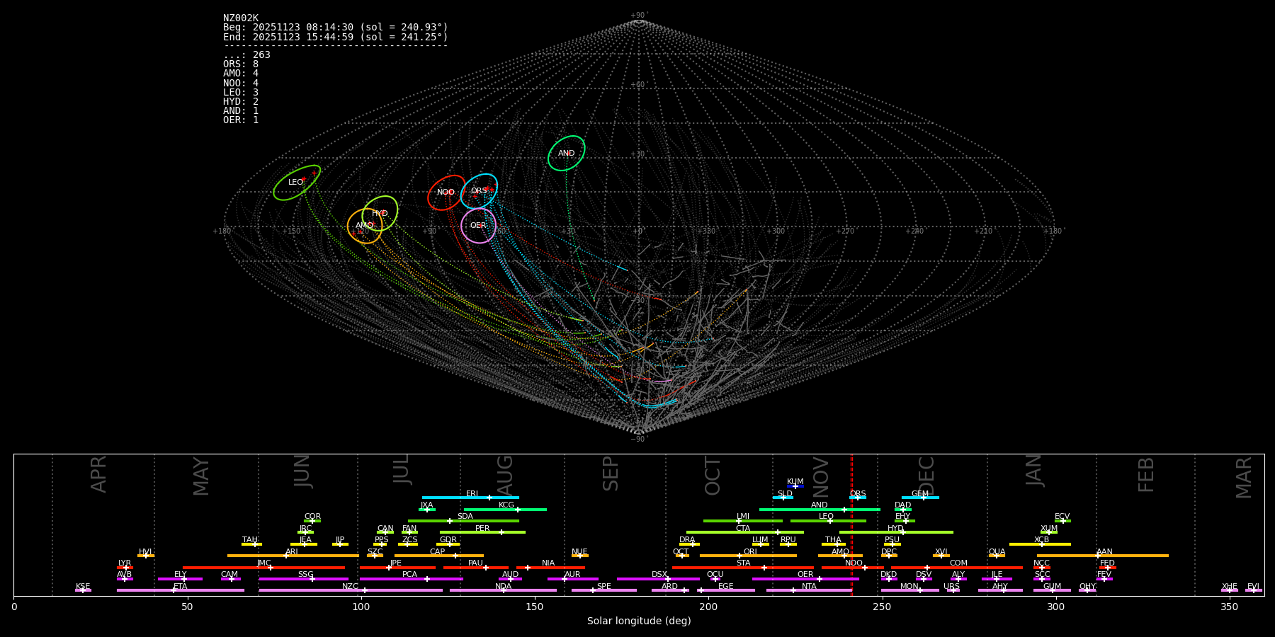The height and width of the screenshot is (637, 1275).
Task: Click the 'Solar longitude (deg)' axis label
Action: pyautogui.click(x=639, y=621)
